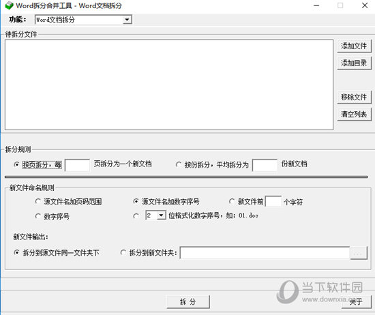Viewport: 375px width, 315px height.
Task: Focus the 份新文档 count input field
Action: click(x=265, y=165)
